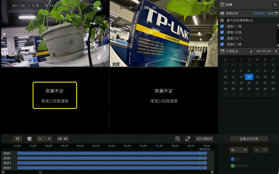Click the calendar icon beside 日期查询
The width and height of the screenshot is (279, 174).
coord(223,51)
